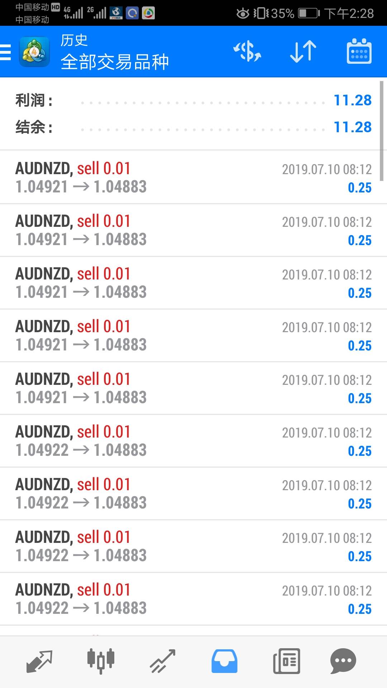Viewport: 387px width, 688px height.
Task: Select the first AUDNZD trade opened at 1.04922
Action: (193, 441)
